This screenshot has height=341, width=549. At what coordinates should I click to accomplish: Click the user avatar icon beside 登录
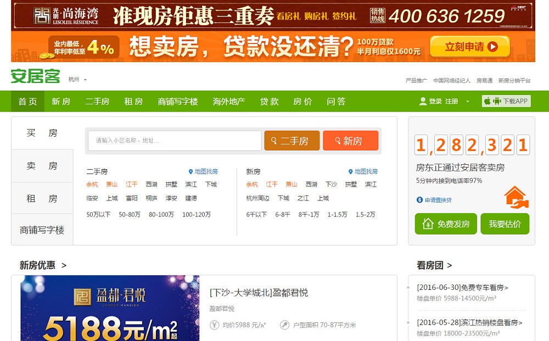click(423, 101)
